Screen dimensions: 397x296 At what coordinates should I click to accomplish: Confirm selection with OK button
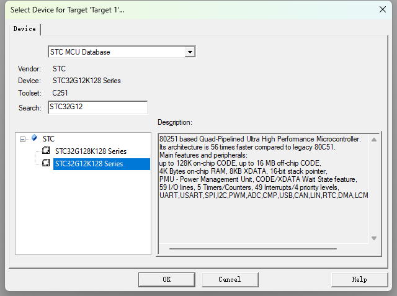[167, 279]
